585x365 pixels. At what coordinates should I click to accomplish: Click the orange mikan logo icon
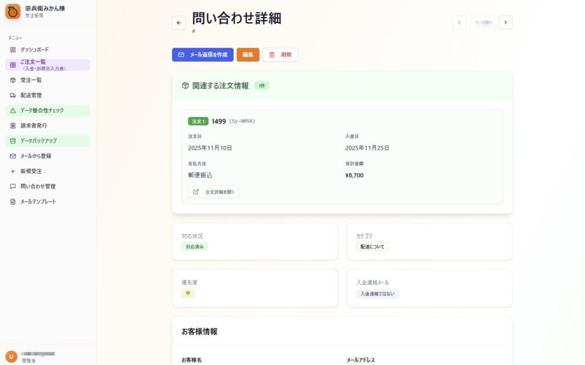(13, 11)
